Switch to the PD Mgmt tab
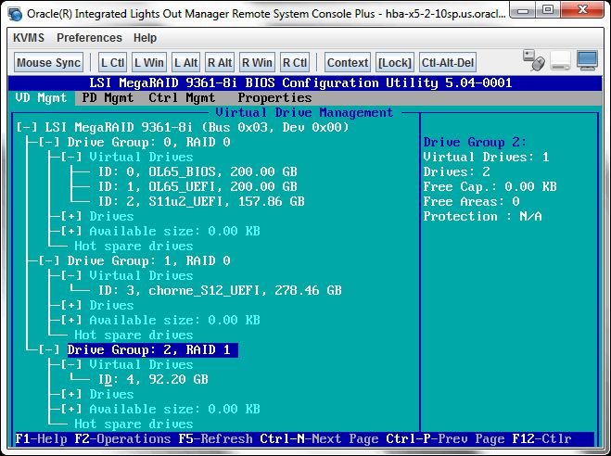Viewport: 611px width, 456px height. pyautogui.click(x=108, y=97)
